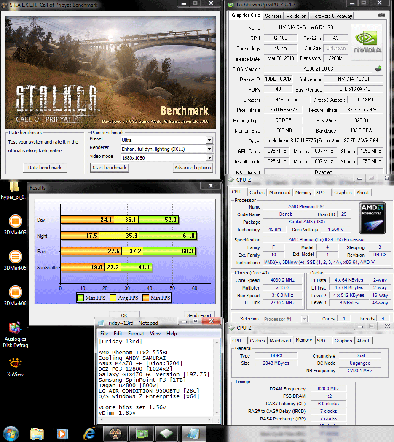Open the Processor #1 selection dropdown

pos(285,319)
